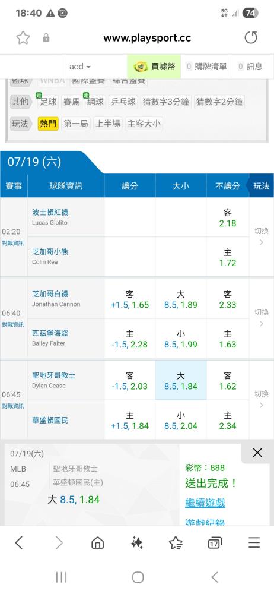Open the browser home icon

pos(98,543)
